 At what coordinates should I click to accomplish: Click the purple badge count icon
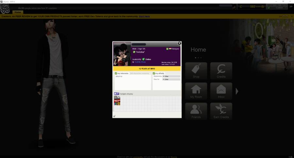point(117,94)
